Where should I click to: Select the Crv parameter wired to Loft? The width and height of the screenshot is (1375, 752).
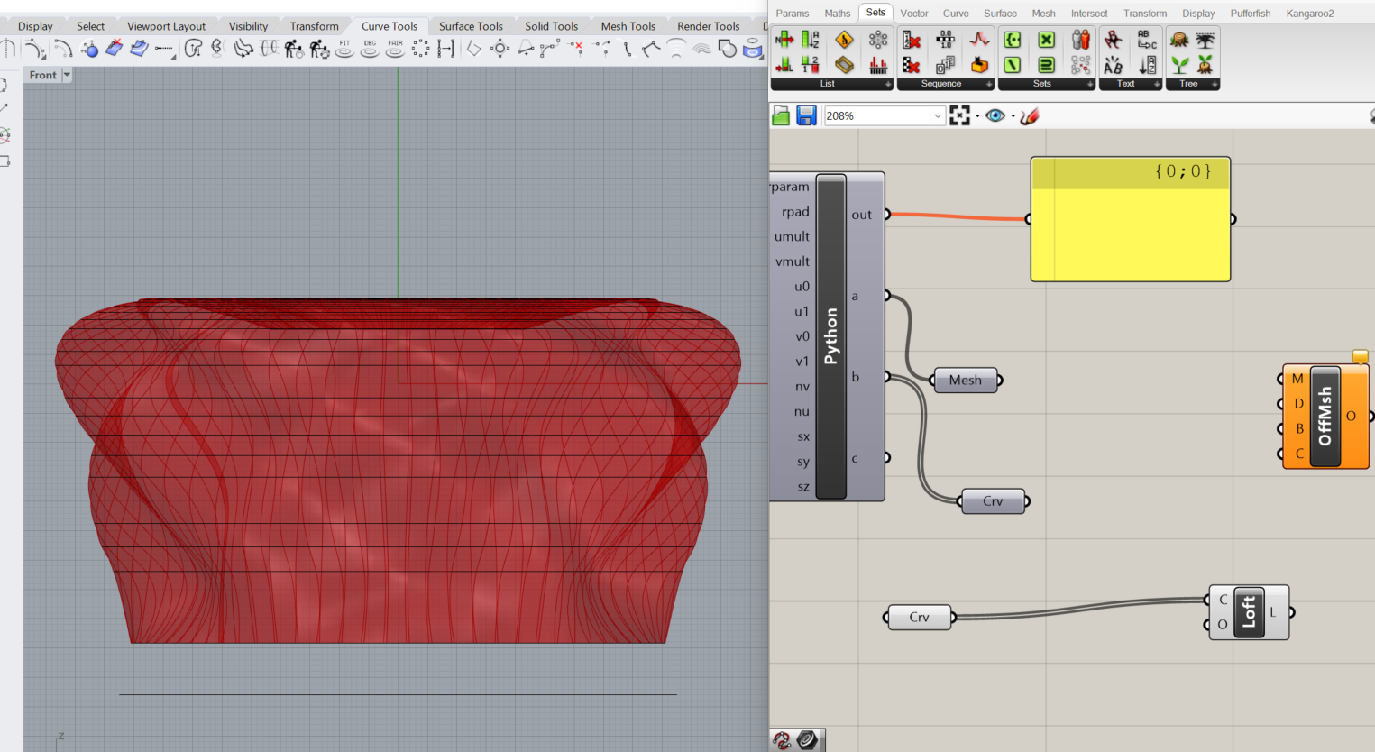[919, 617]
